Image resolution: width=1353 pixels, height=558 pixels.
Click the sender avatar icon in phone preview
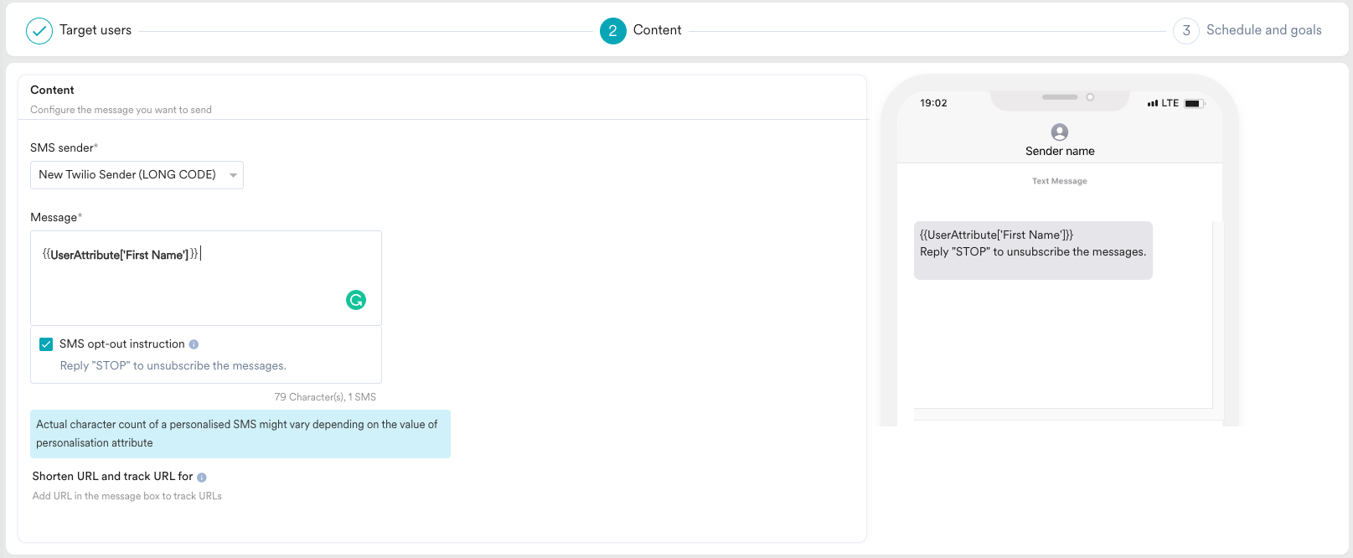tap(1060, 132)
